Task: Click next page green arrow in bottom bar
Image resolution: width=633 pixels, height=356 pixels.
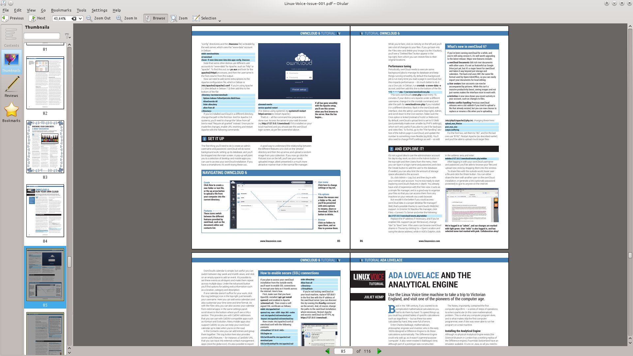Action: tap(379, 351)
